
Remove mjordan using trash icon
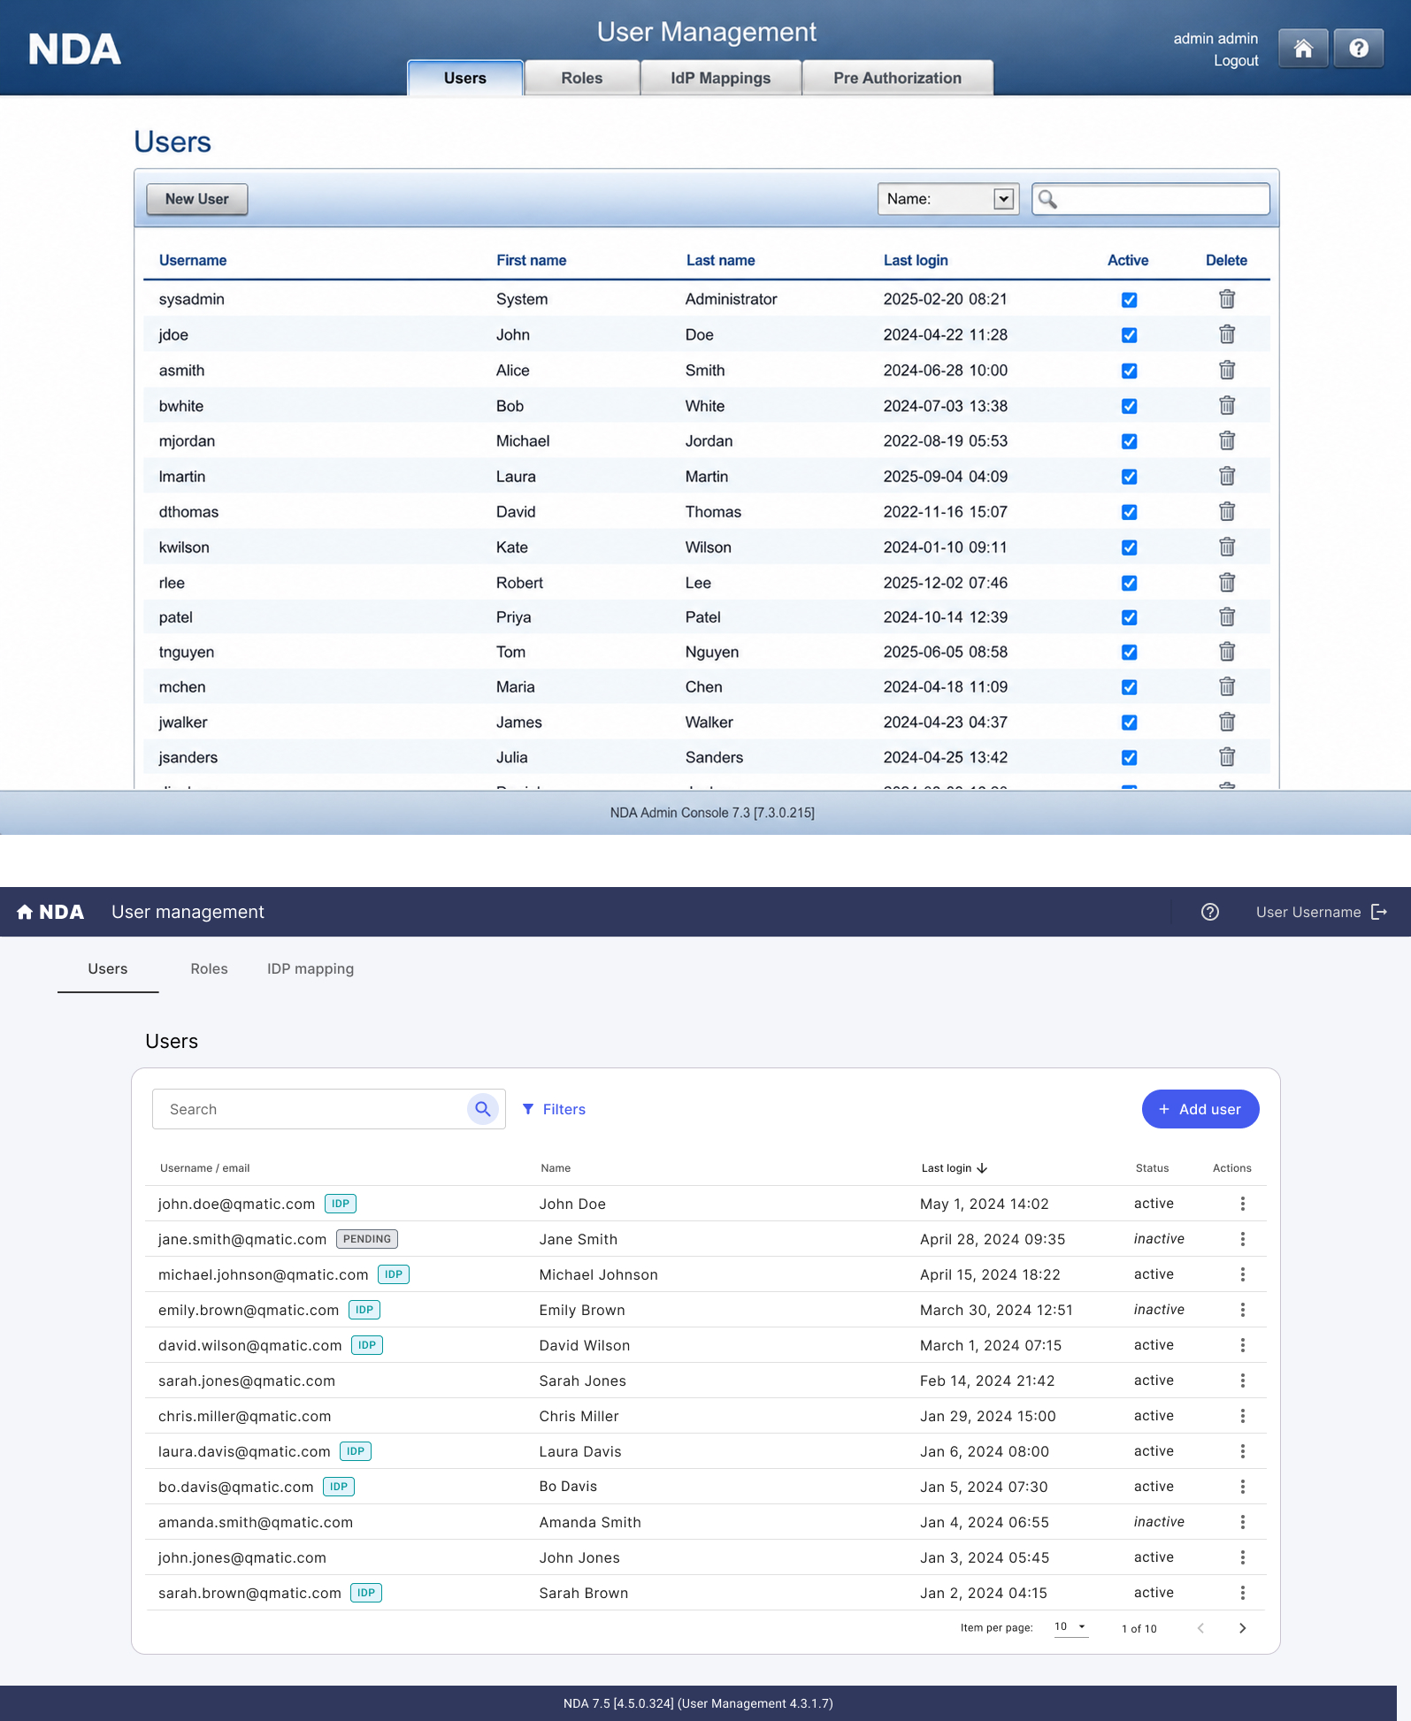1227,440
